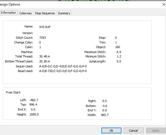Click the Left value -460.7

point(34,100)
